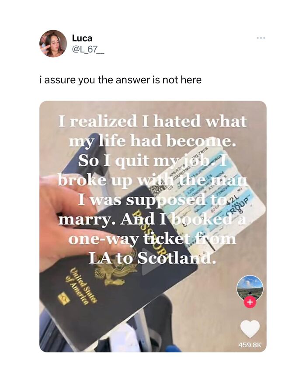Click the 459.8K like count
306x383 pixels.
[x=250, y=345]
